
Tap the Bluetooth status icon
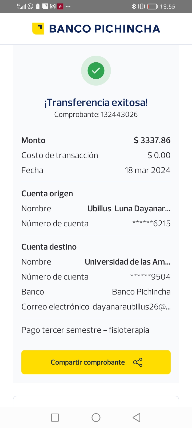(x=134, y=6)
